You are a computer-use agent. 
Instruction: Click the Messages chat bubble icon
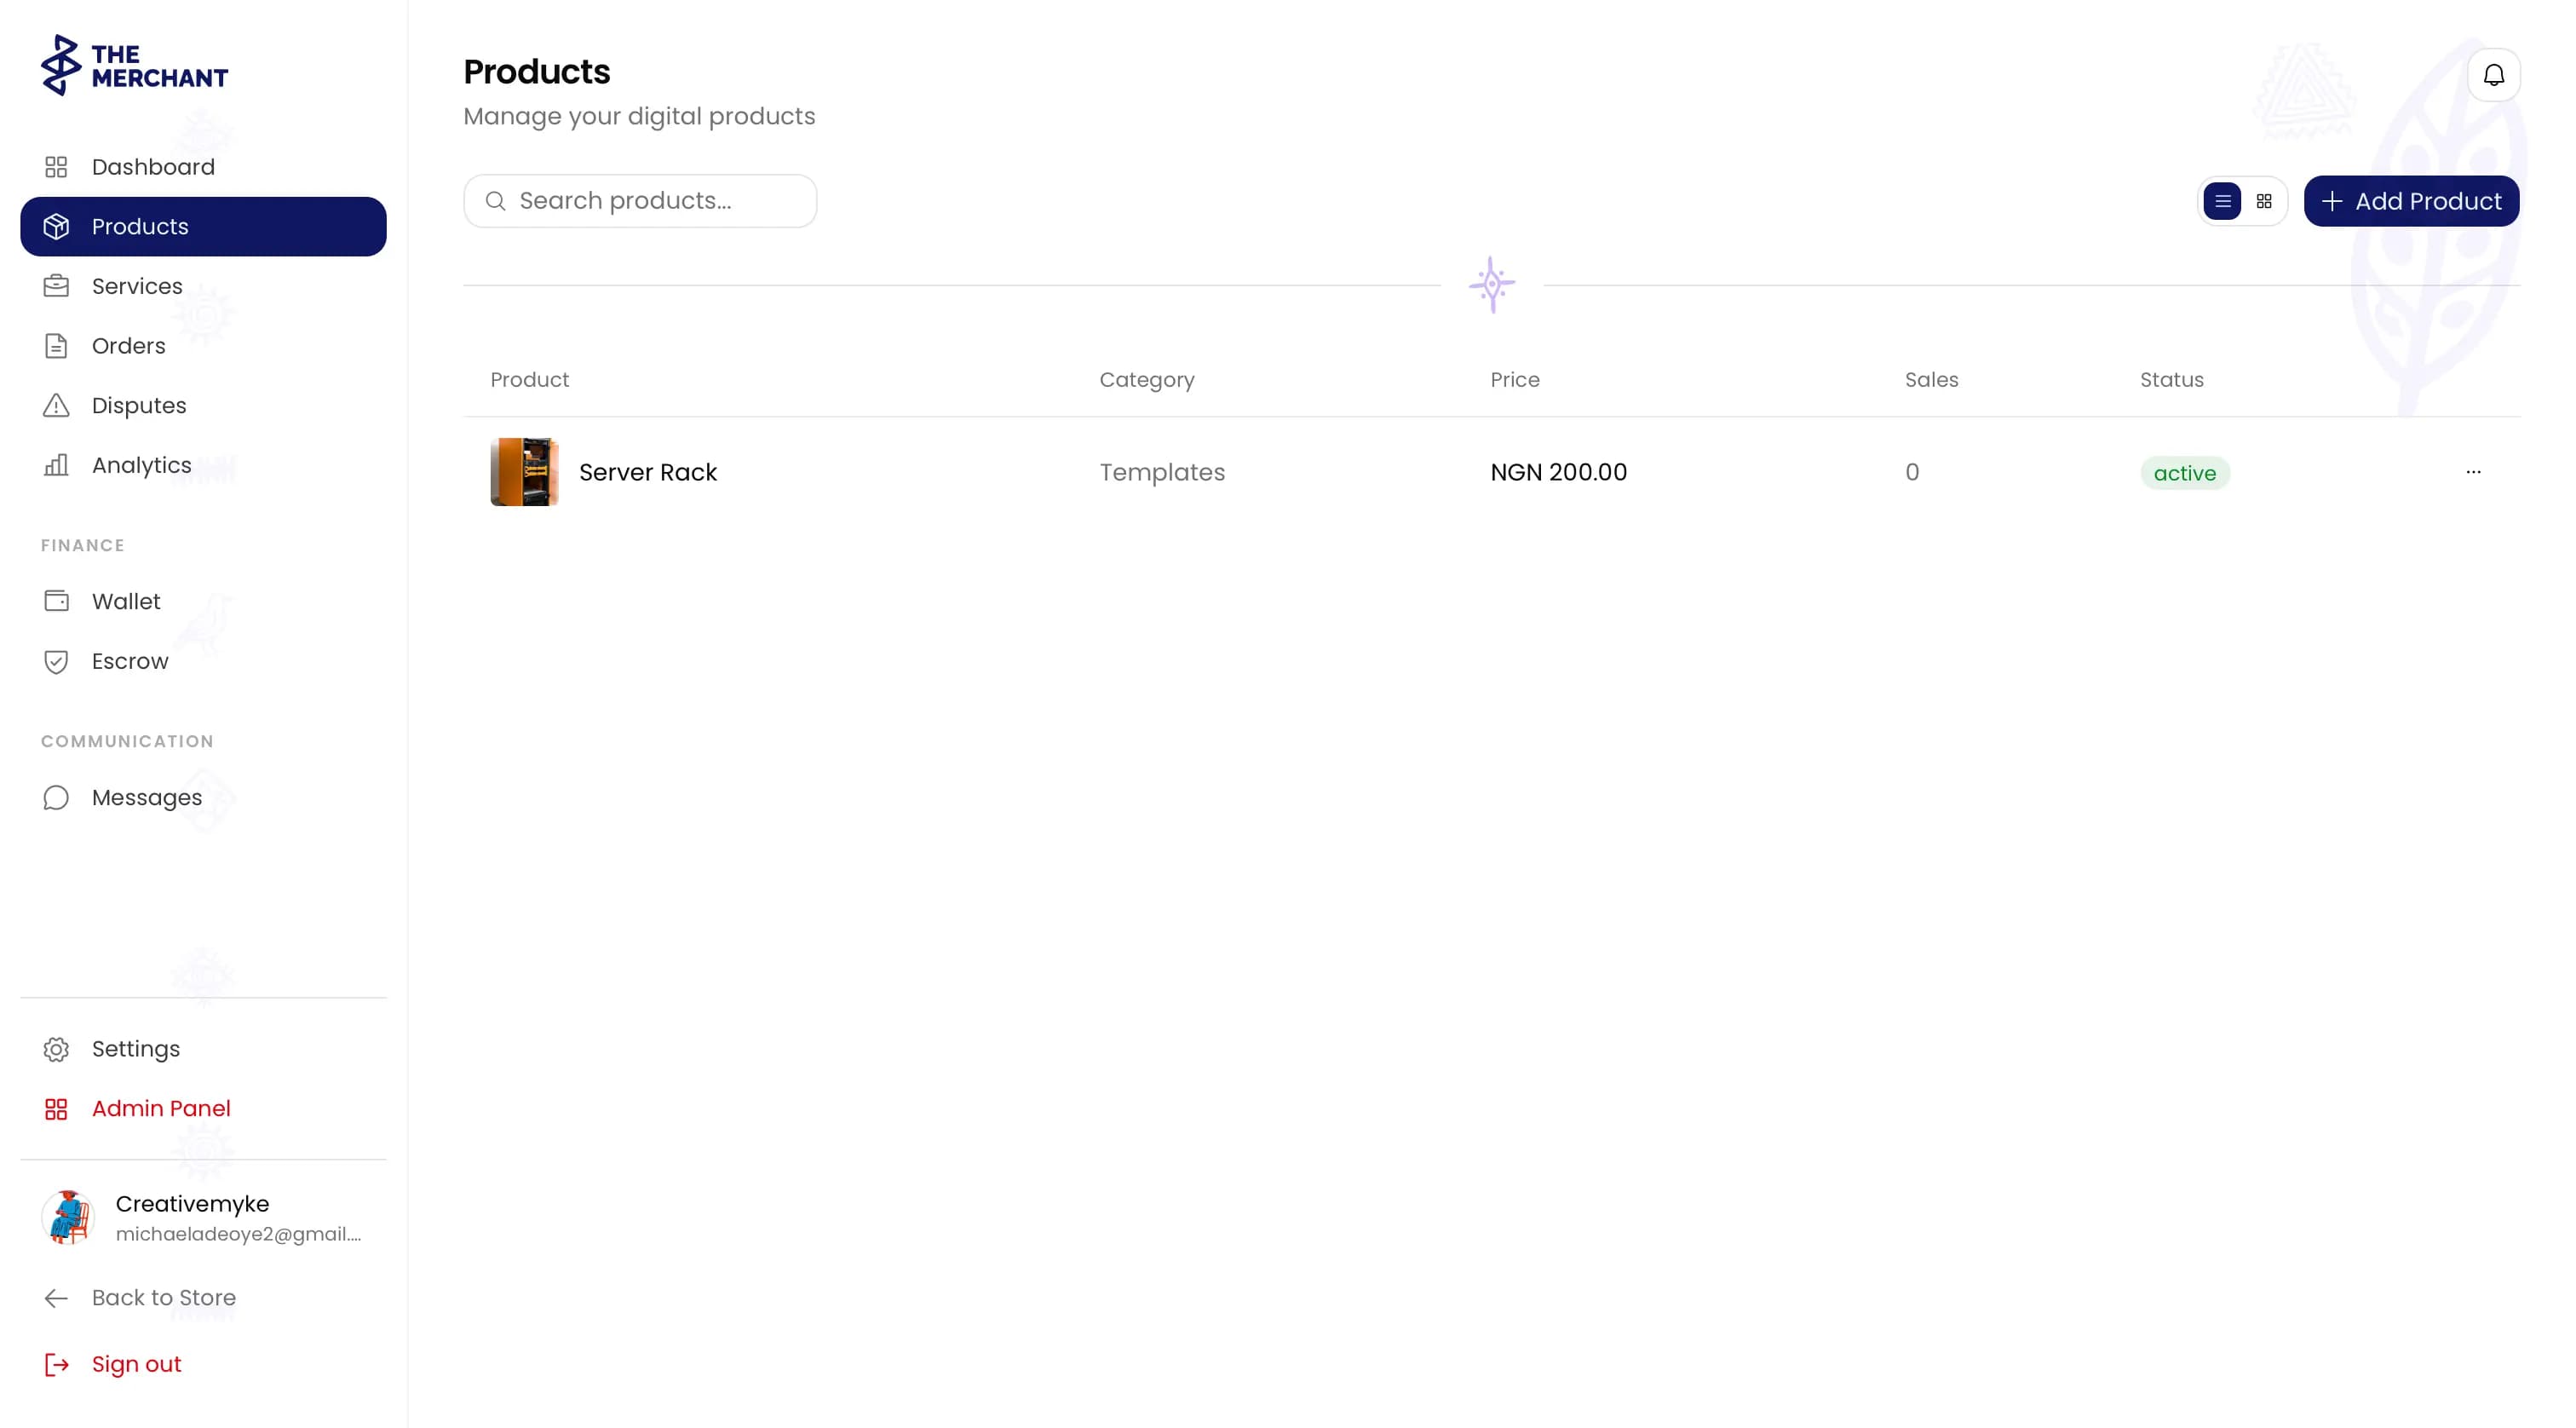click(x=56, y=798)
